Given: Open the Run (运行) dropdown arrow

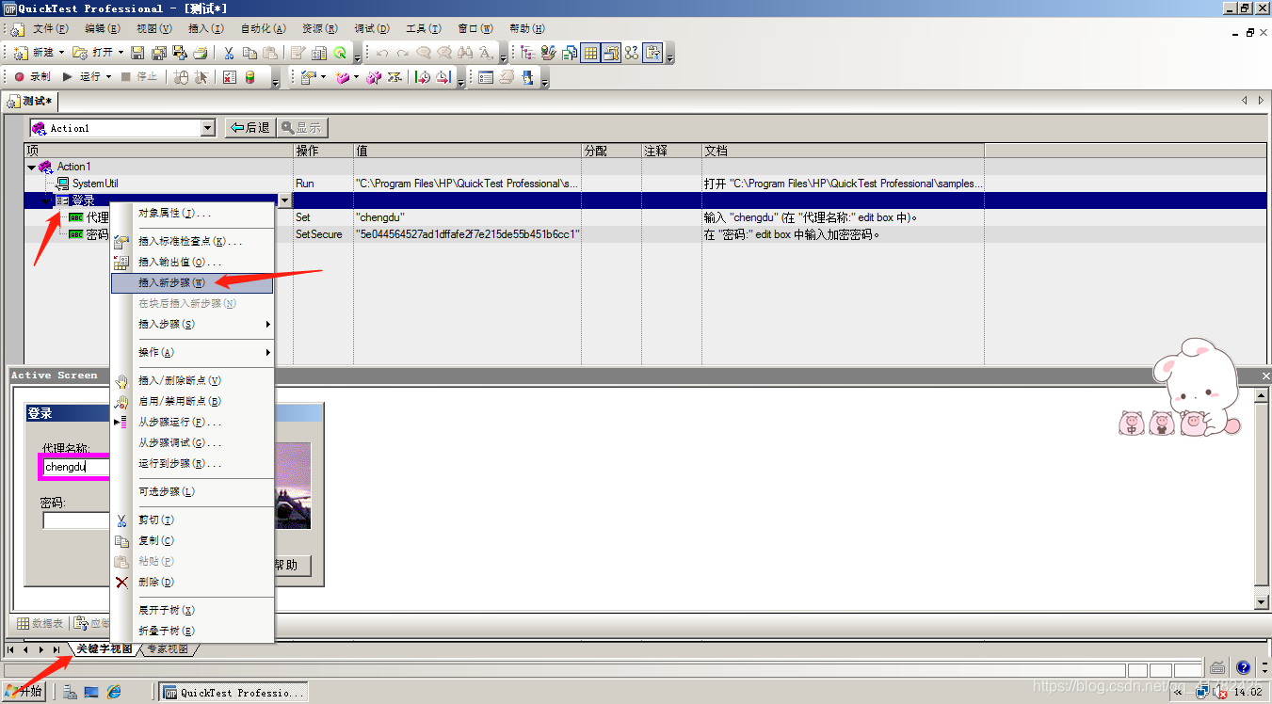Looking at the screenshot, I should point(108,77).
